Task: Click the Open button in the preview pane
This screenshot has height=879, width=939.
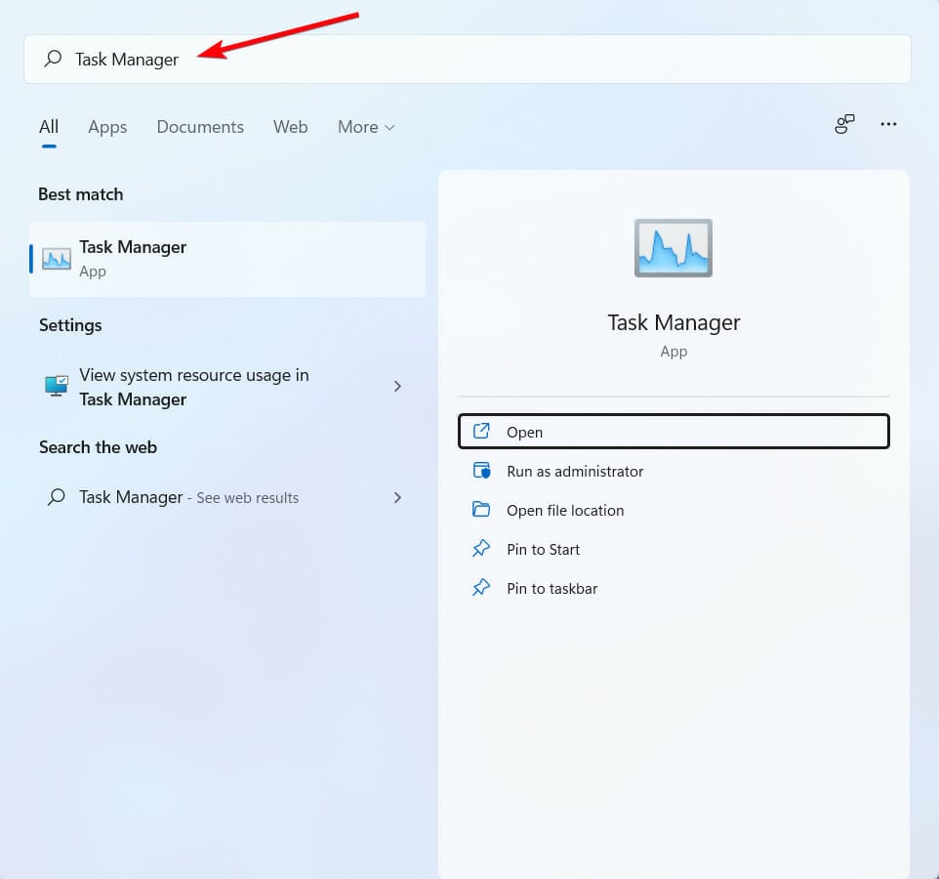Action: coord(674,432)
